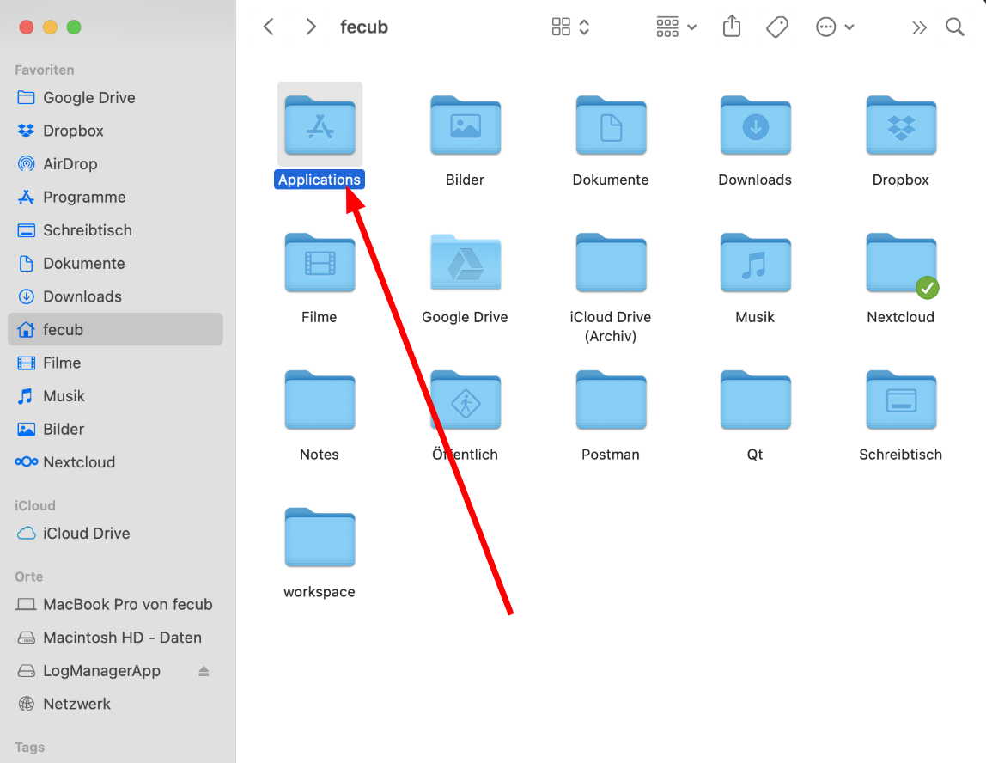This screenshot has height=763, width=986.
Task: Click the Tags icon in toolbar
Action: [777, 27]
